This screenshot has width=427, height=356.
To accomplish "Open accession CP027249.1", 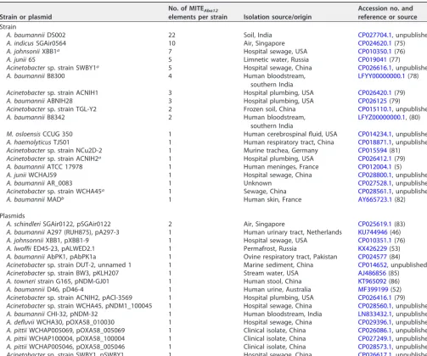I will click(x=375, y=339).
